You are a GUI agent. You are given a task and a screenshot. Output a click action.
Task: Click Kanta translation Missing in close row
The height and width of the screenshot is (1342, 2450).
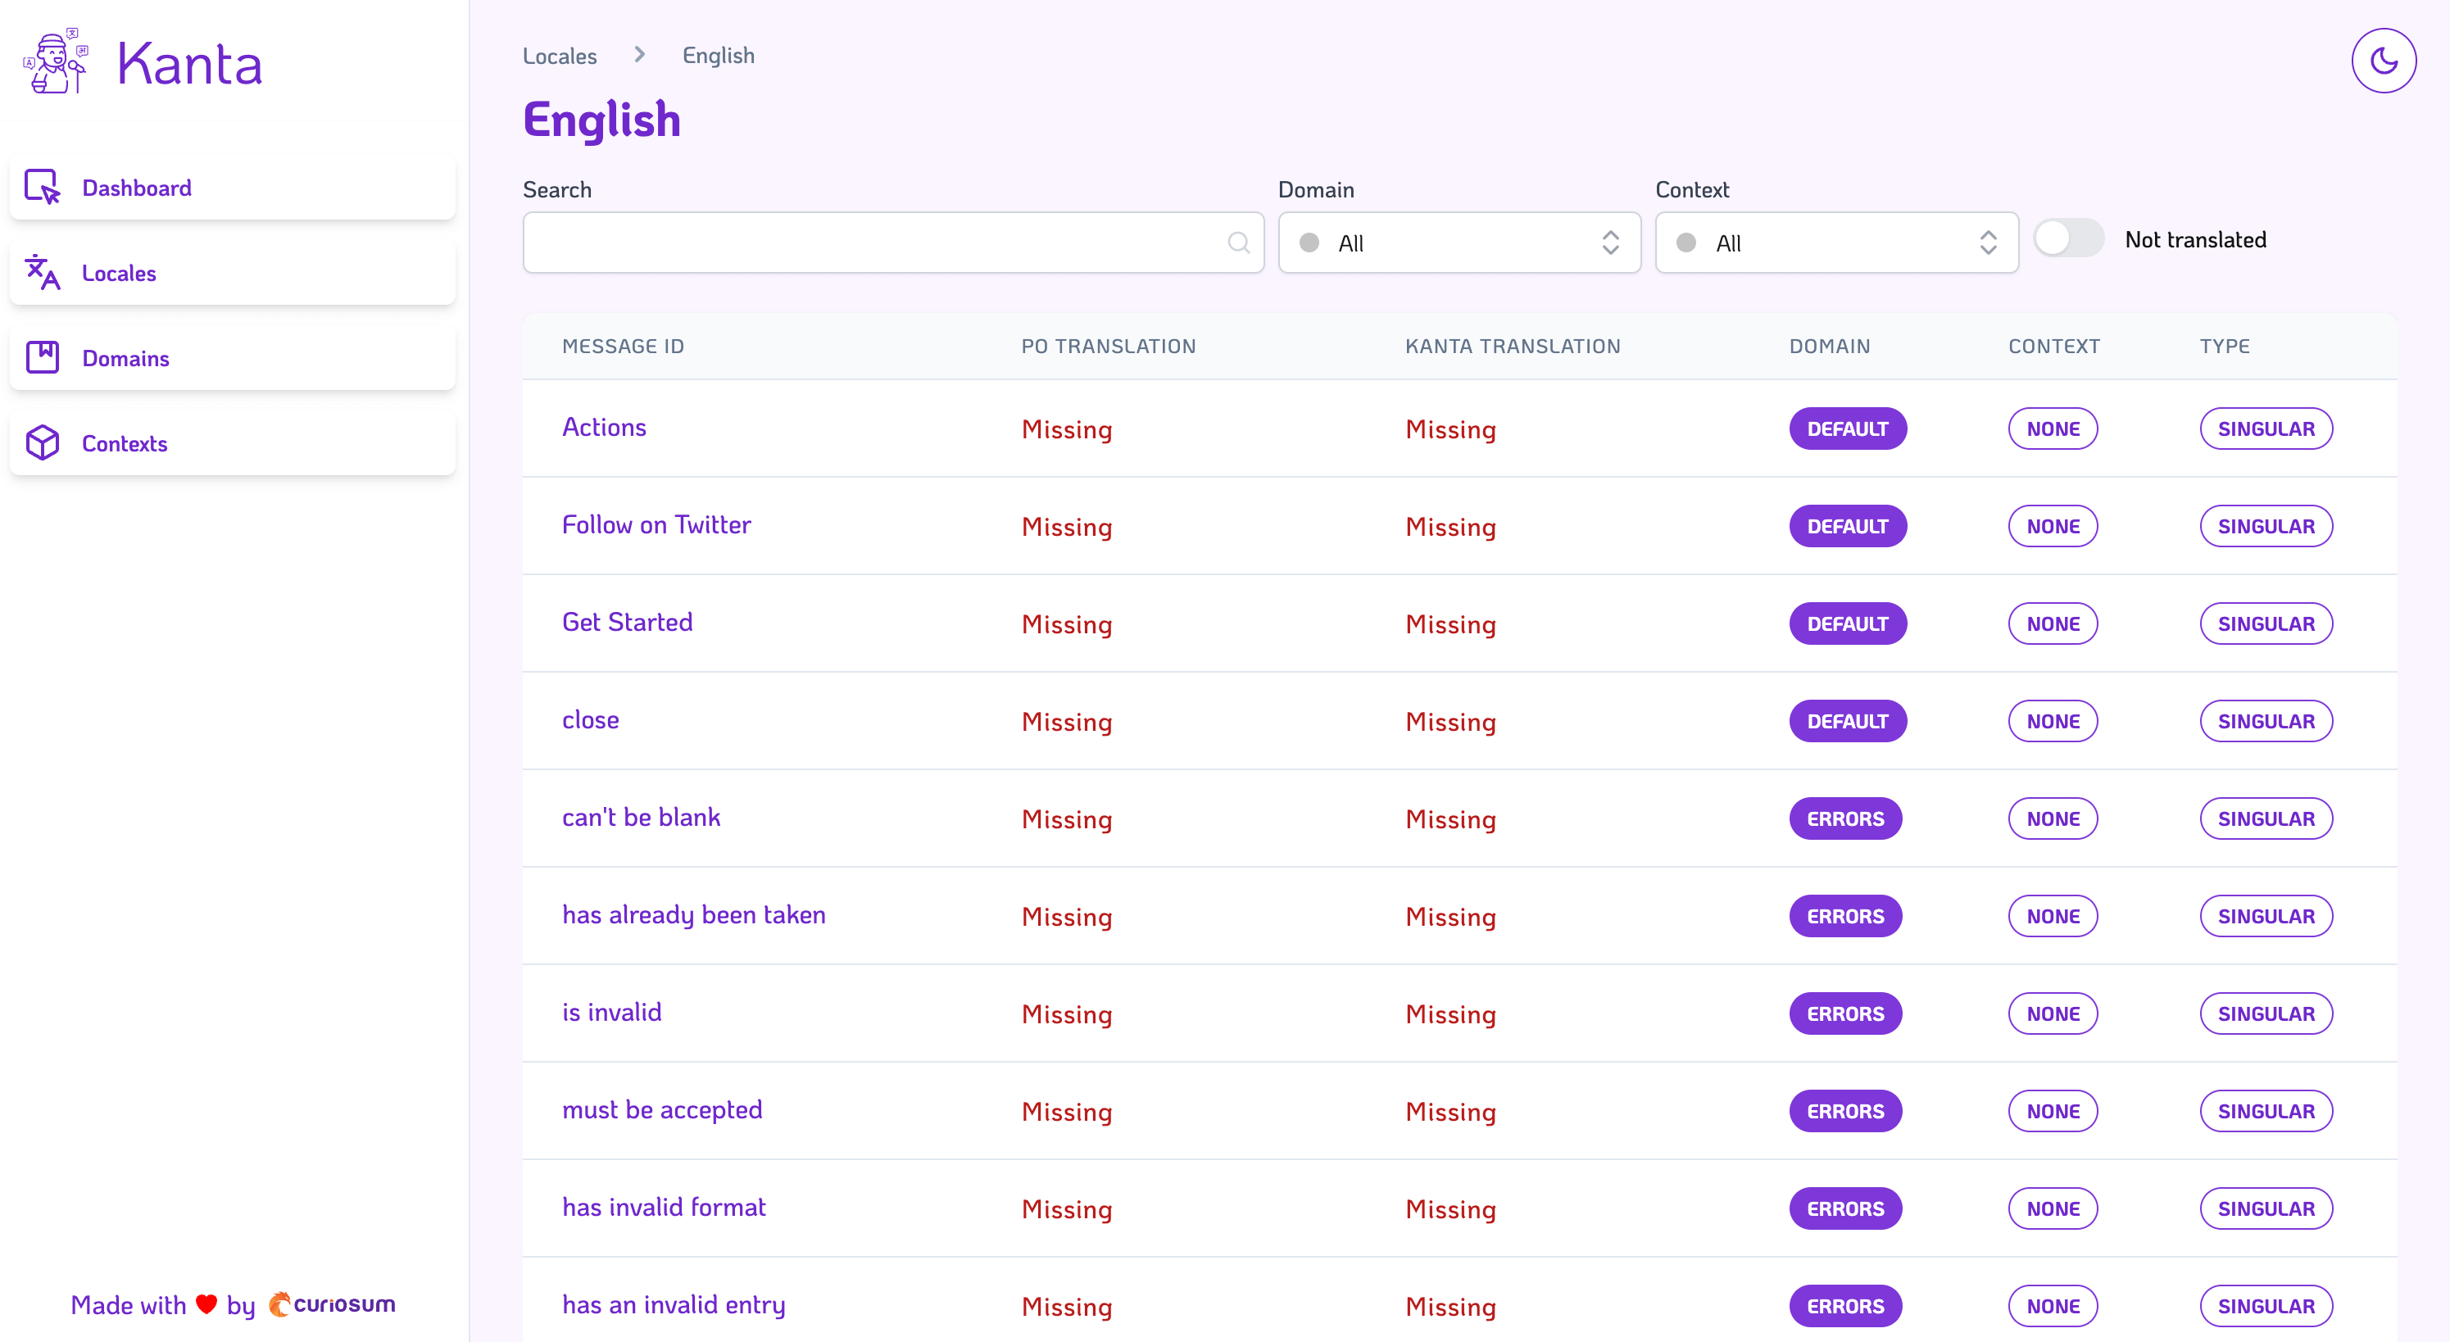pos(1450,722)
